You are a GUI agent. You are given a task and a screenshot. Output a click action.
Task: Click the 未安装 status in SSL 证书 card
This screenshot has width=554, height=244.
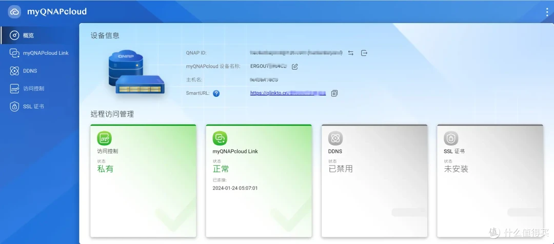tap(456, 169)
